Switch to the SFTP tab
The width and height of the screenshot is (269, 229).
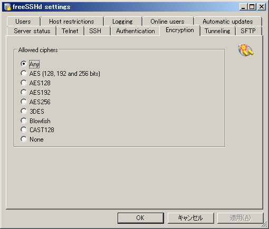click(x=248, y=31)
